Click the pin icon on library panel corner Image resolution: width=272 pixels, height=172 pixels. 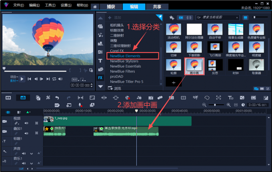click(160, 17)
